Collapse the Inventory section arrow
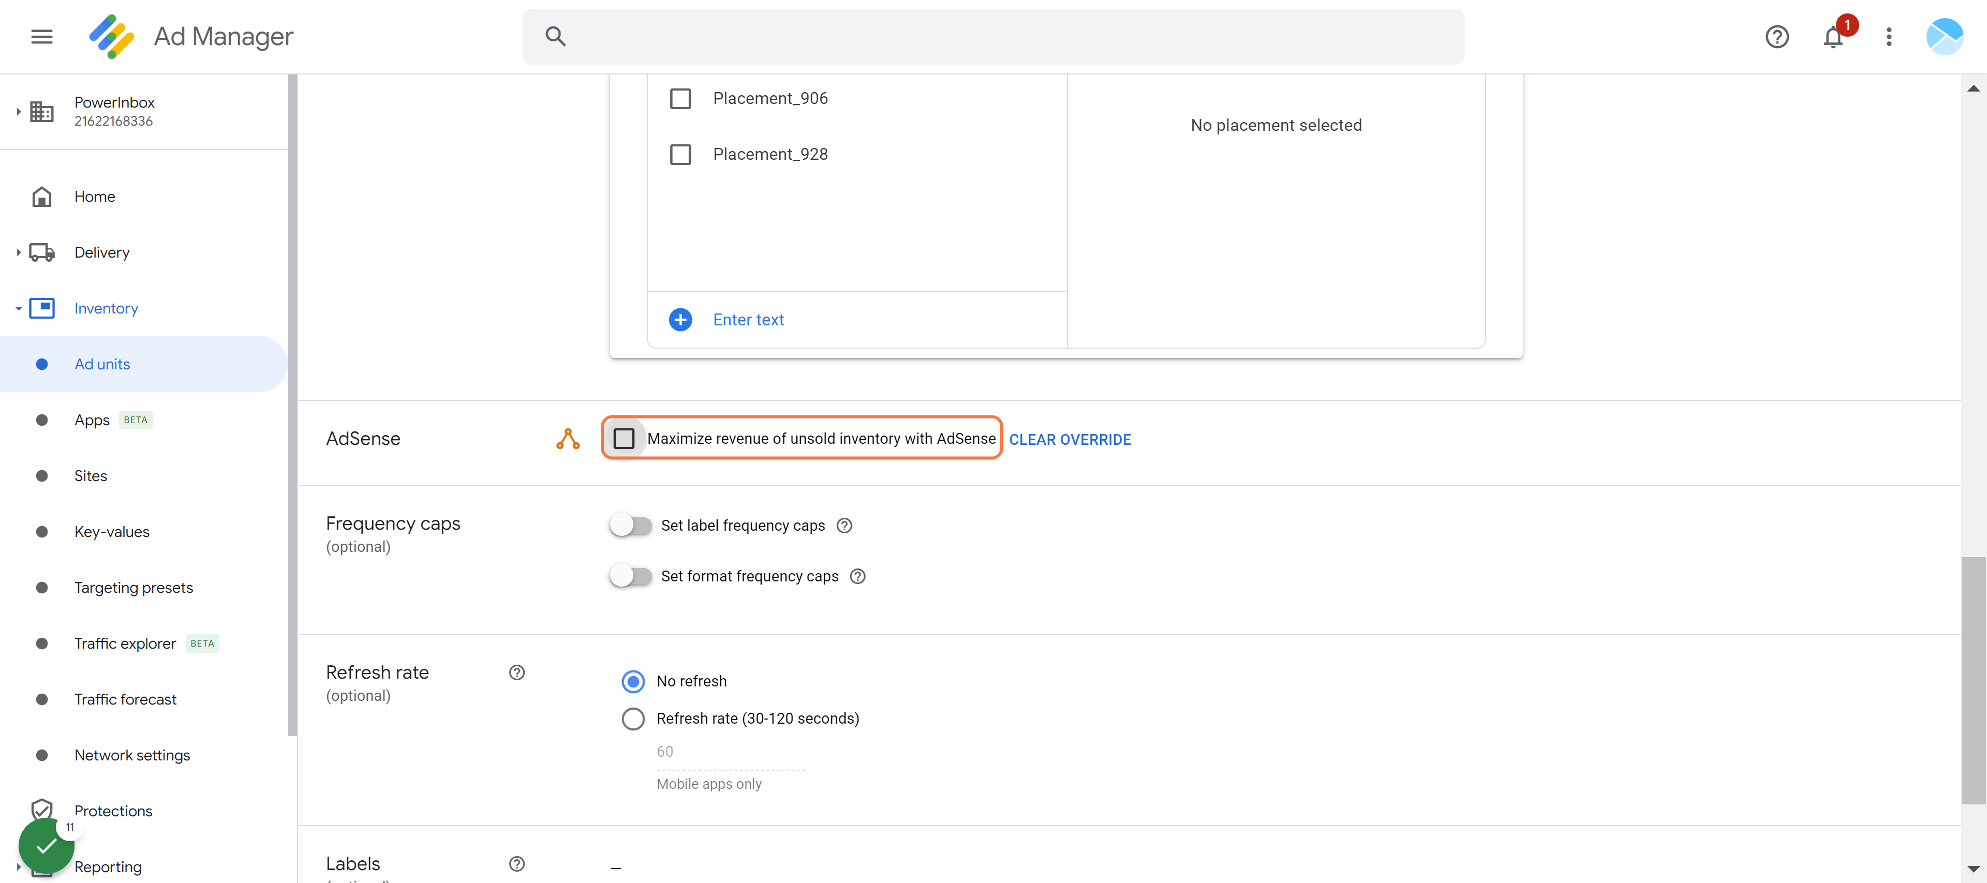The height and width of the screenshot is (883, 1987). click(19, 308)
